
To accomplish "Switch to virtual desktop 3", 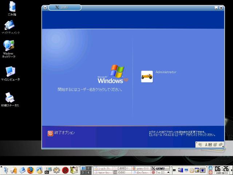I will [x=83, y=172].
